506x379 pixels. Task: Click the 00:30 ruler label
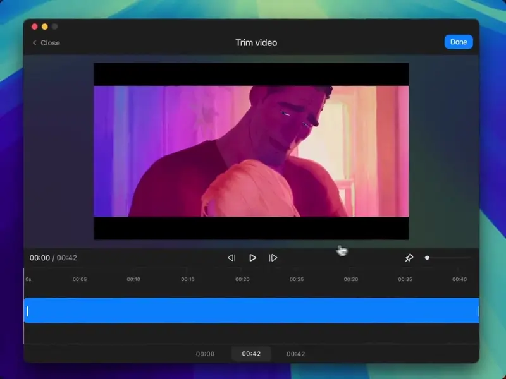351,279
